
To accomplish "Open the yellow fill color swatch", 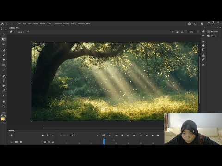I will tap(3, 119).
